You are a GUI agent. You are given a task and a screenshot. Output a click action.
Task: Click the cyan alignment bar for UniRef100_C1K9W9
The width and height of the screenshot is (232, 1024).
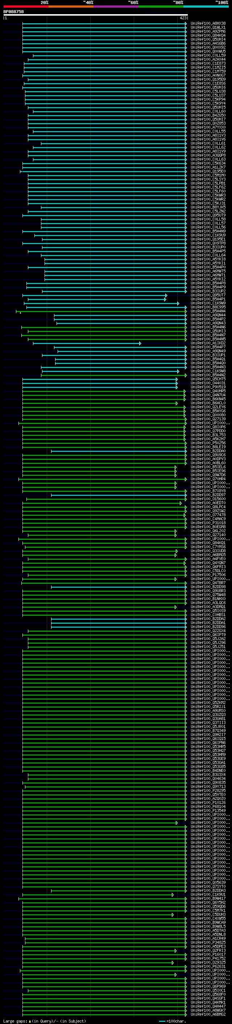tap(101, 303)
